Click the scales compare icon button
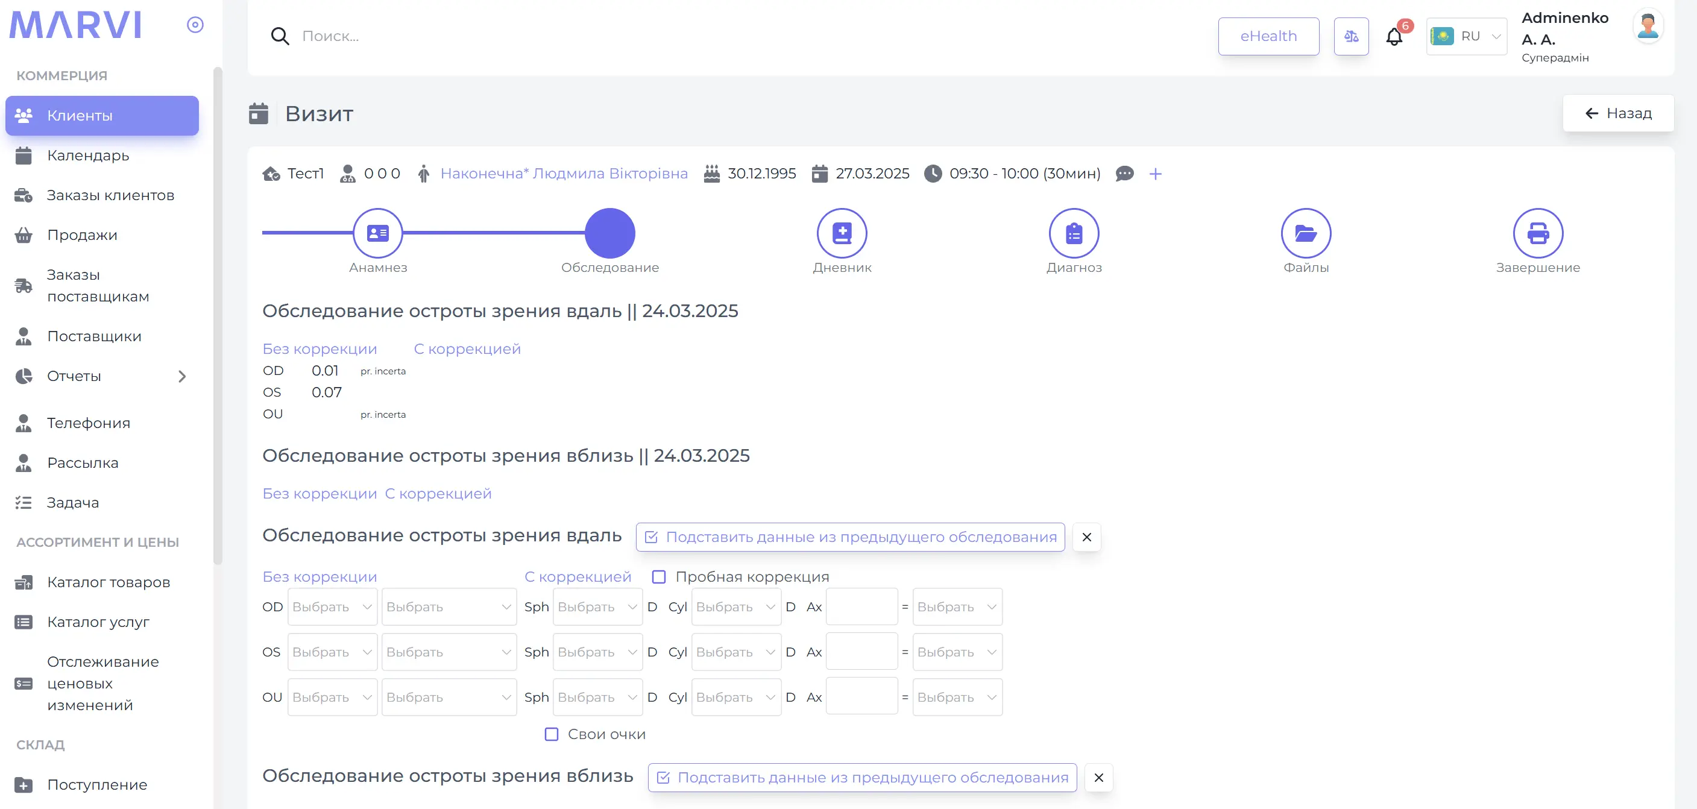 click(x=1351, y=36)
